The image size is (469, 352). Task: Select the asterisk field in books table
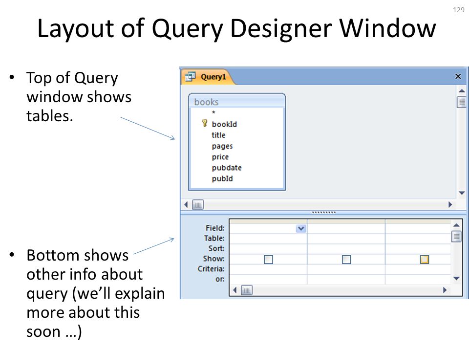click(x=213, y=113)
